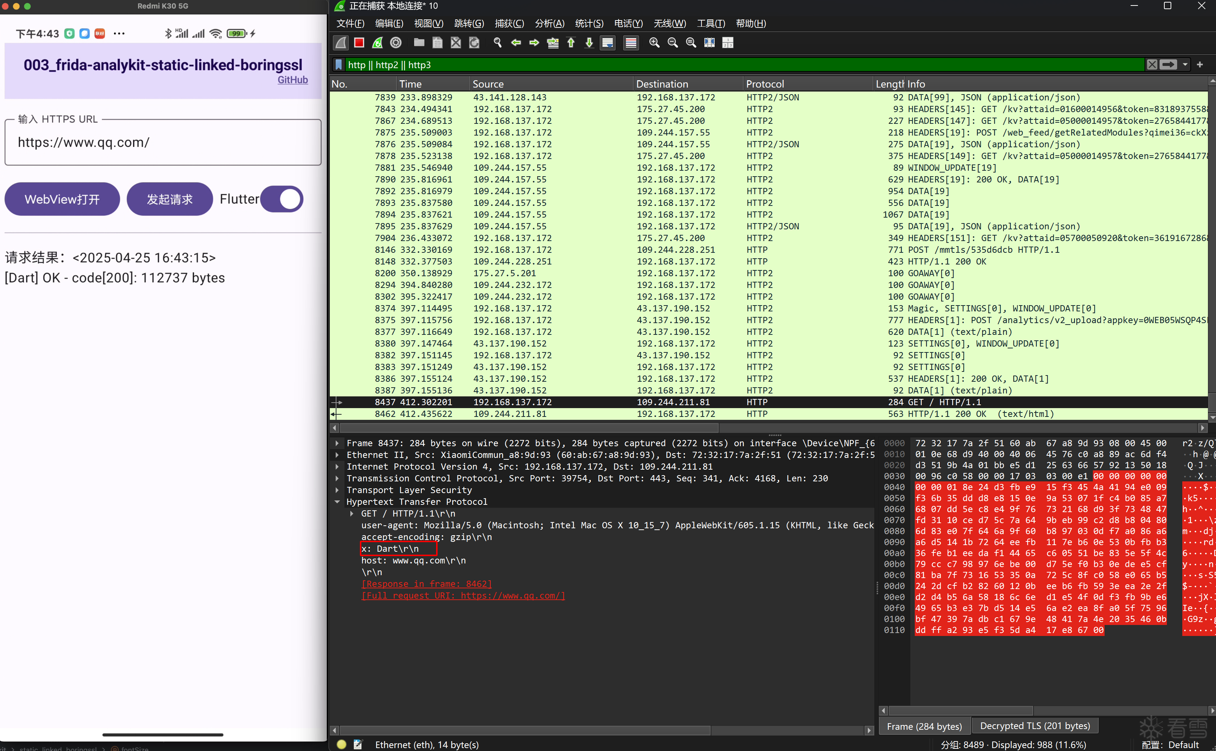This screenshot has width=1216, height=751.
Task: Zoom in on packet list text
Action: point(654,43)
